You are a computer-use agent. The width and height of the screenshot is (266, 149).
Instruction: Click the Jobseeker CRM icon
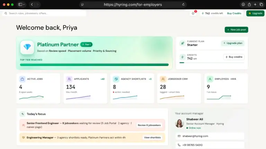point(163,79)
